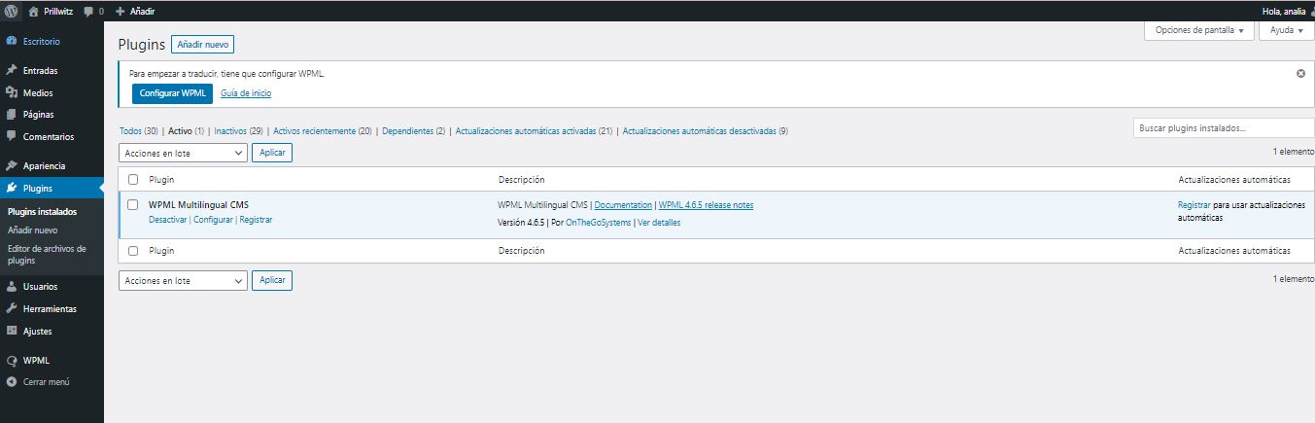Click Desactivar link under WPML Multilingual CMS
The image size is (1315, 423).
167,220
